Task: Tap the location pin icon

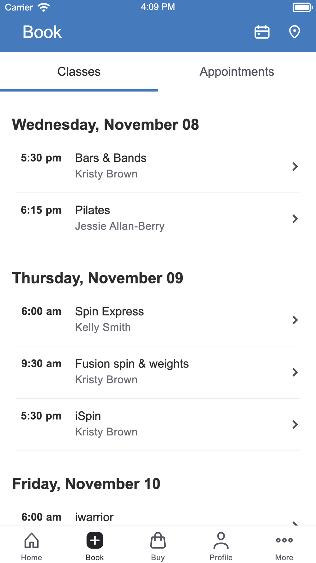Action: pos(295,32)
